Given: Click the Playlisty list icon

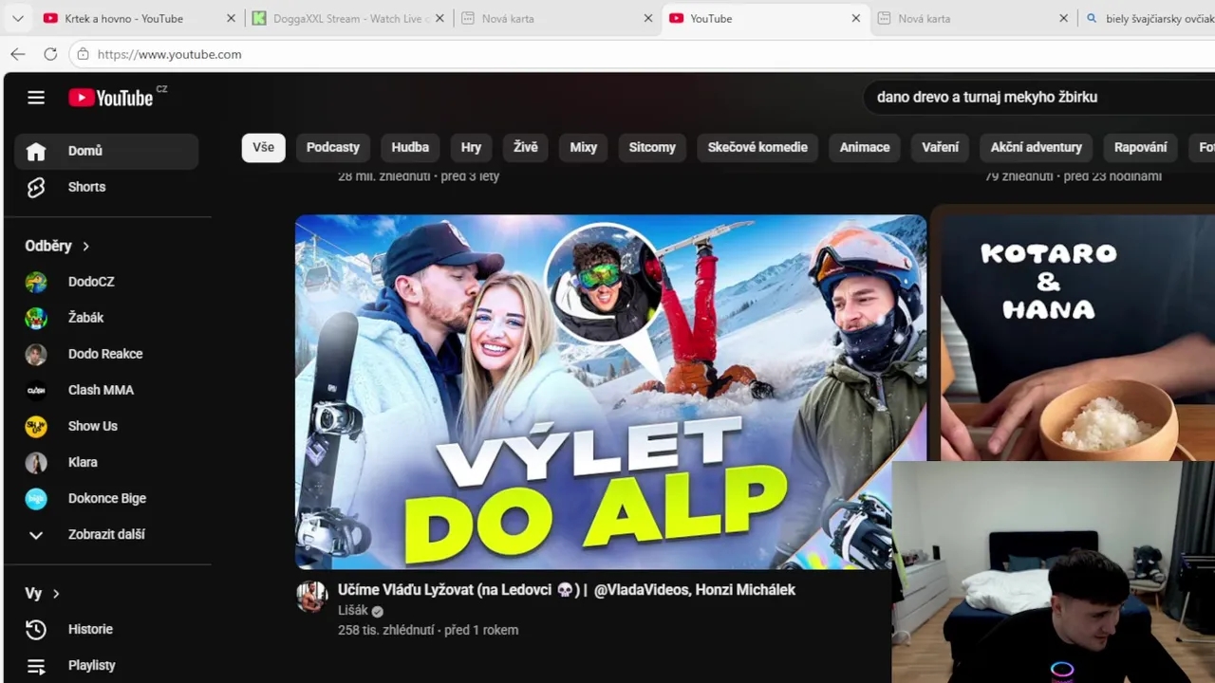Looking at the screenshot, I should click(36, 665).
